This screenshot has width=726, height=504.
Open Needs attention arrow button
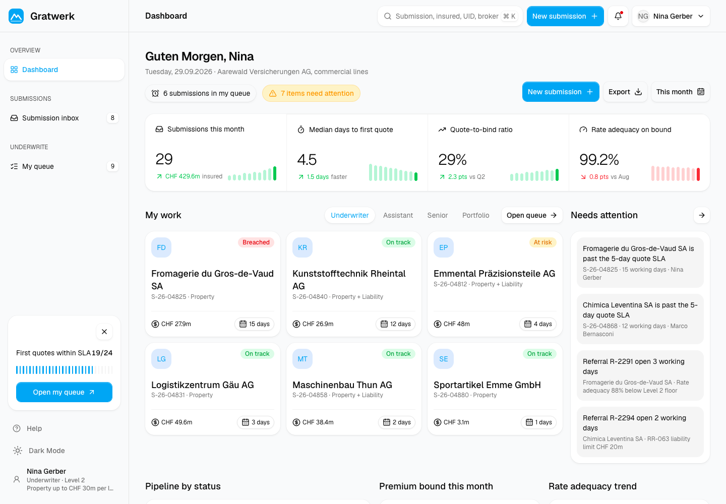[702, 215]
